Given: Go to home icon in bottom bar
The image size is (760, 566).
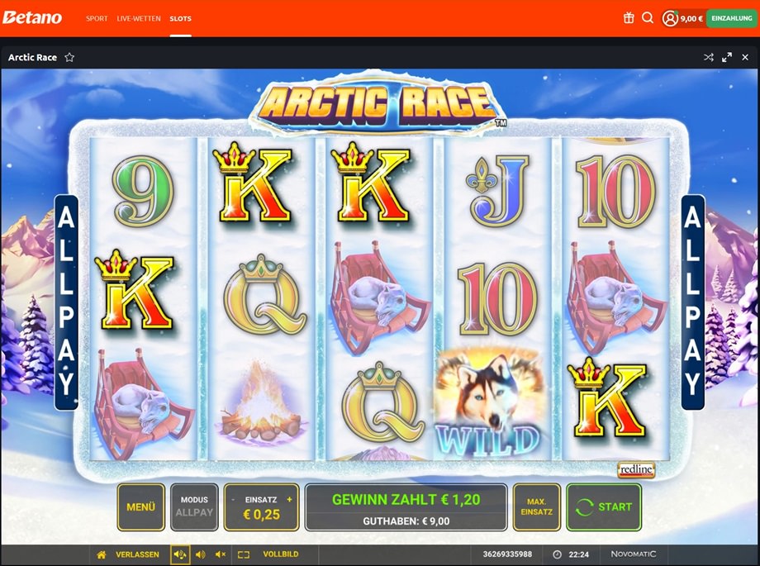Looking at the screenshot, I should point(102,554).
